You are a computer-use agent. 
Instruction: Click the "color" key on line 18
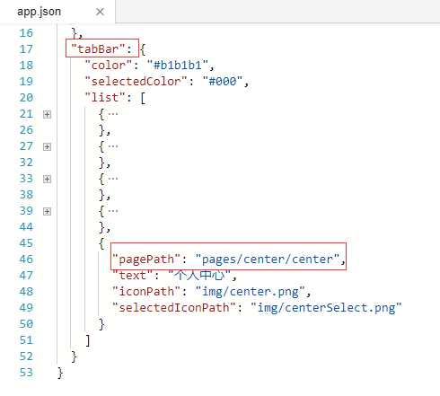(x=109, y=65)
